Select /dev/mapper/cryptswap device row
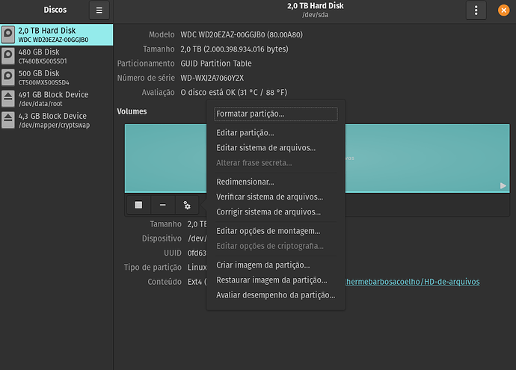Screen dimensions: 516x370 pos(57,120)
